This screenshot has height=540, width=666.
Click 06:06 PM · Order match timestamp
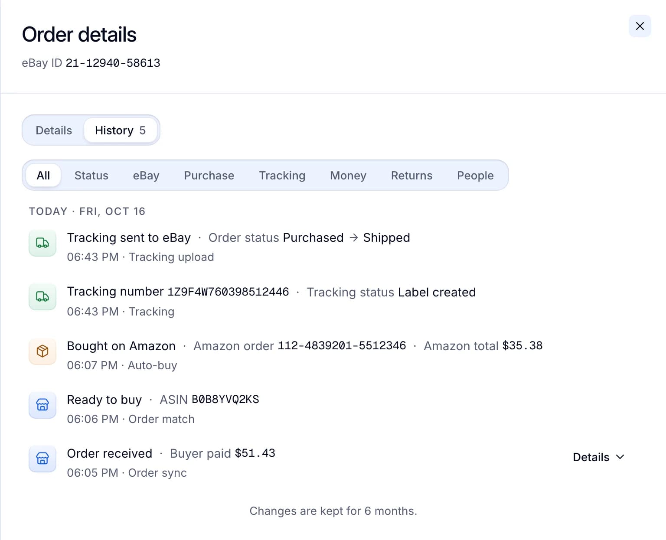pyautogui.click(x=131, y=419)
